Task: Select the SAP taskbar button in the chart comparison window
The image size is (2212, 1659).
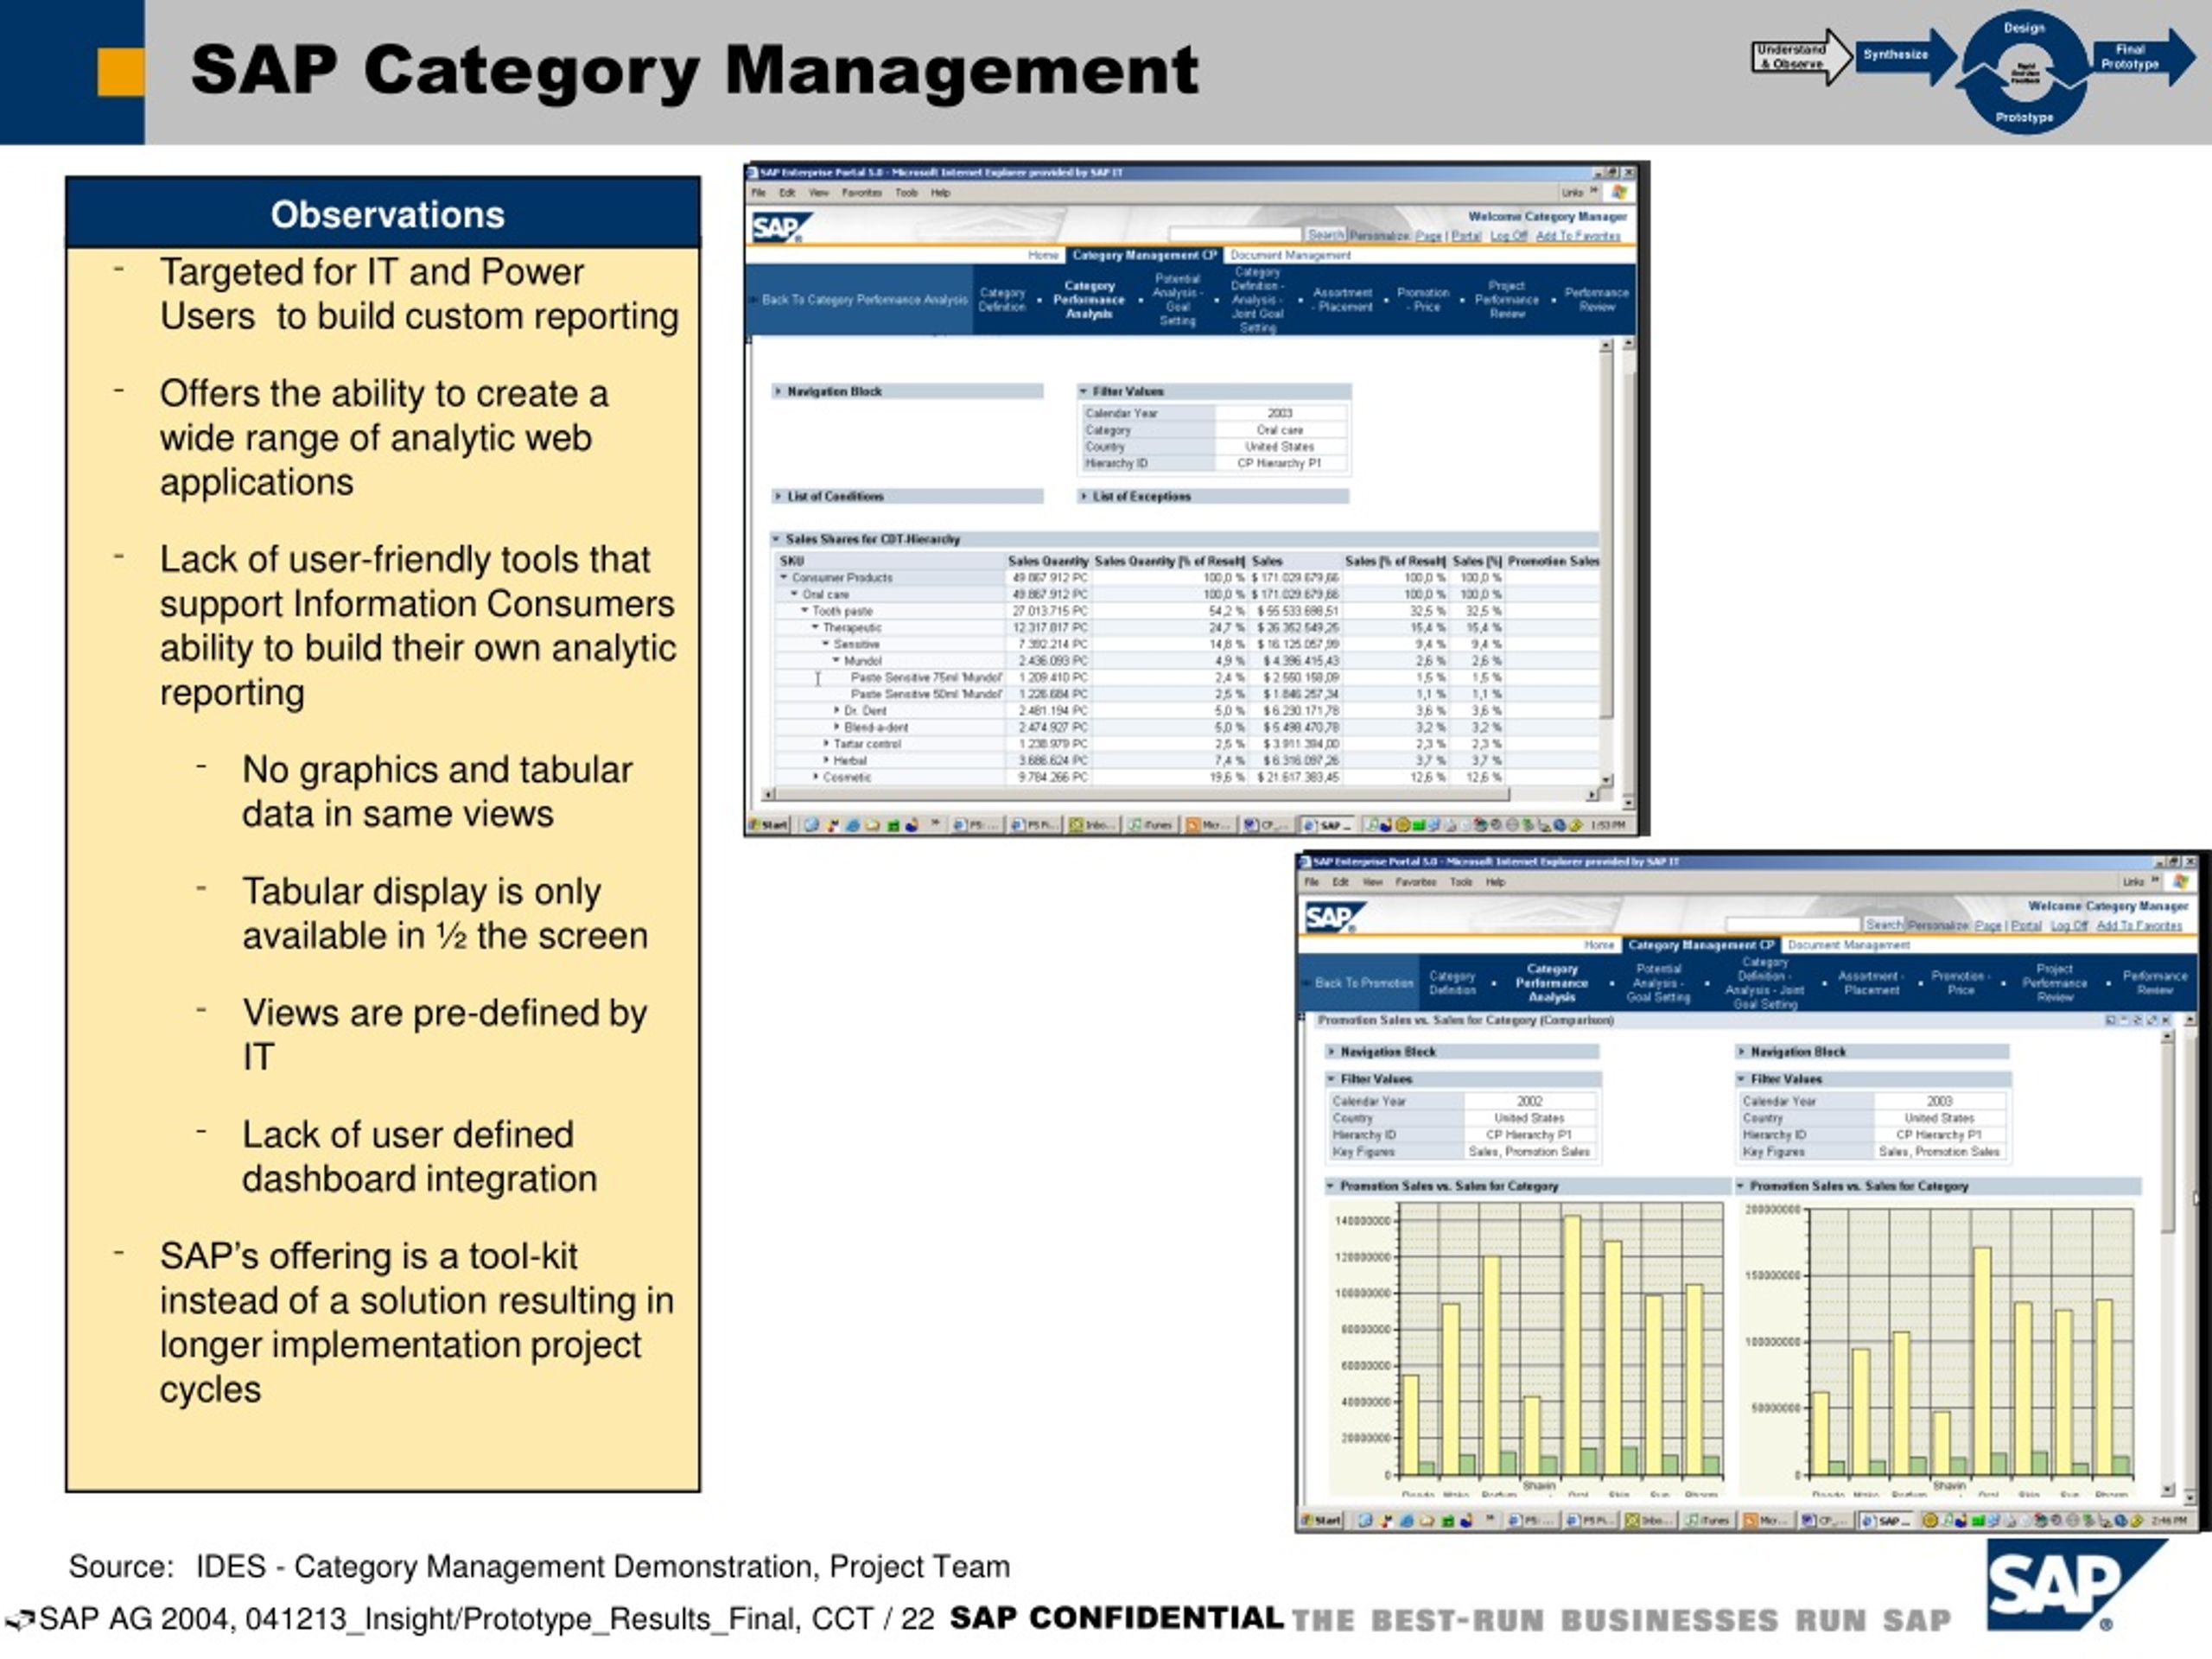Action: [x=1886, y=1520]
